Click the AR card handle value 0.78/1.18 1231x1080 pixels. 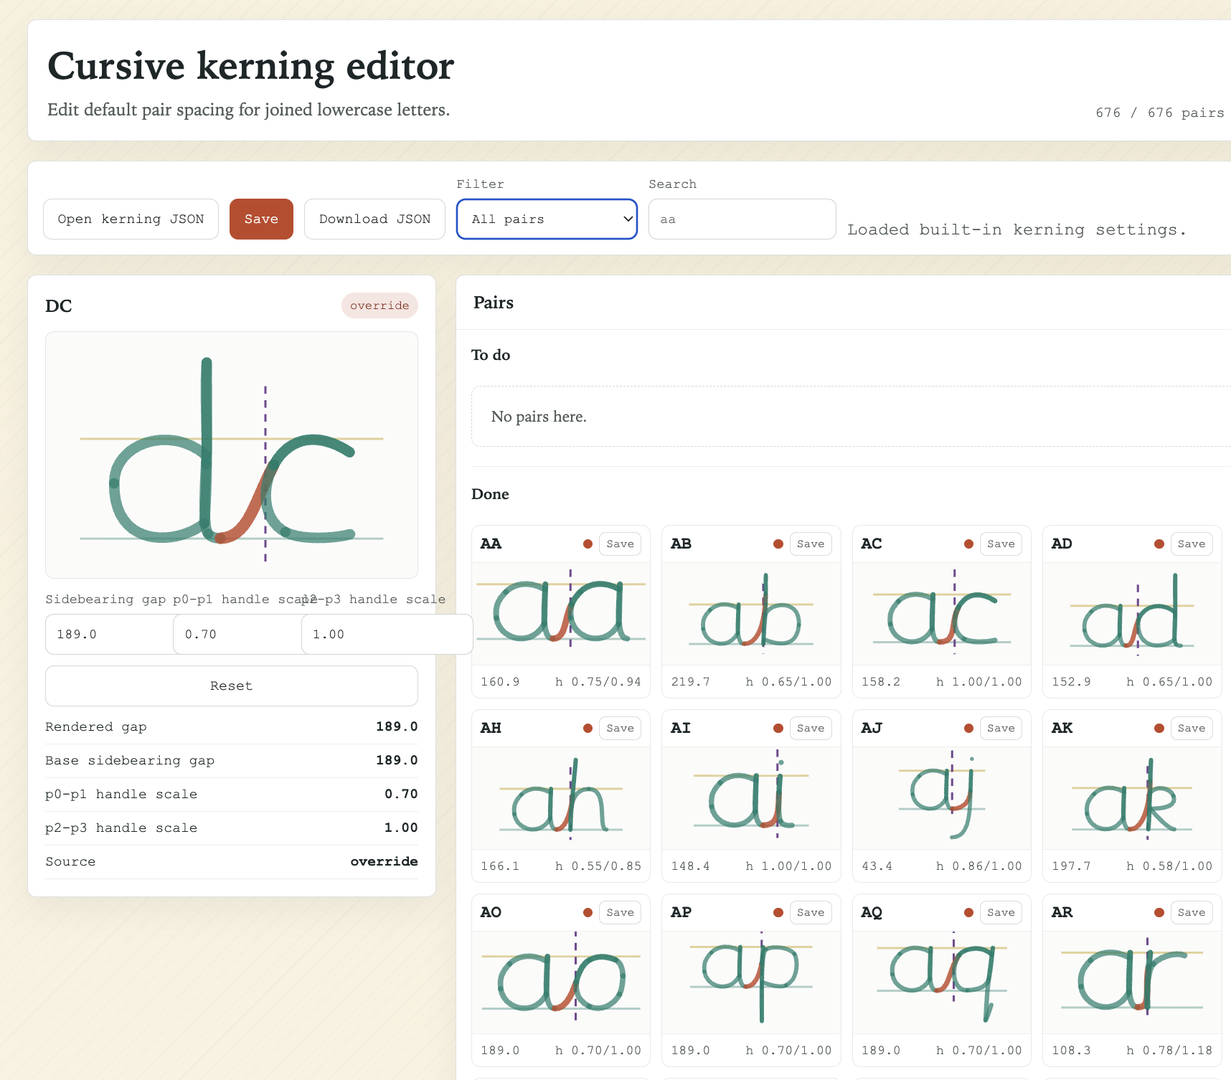(x=1169, y=1051)
